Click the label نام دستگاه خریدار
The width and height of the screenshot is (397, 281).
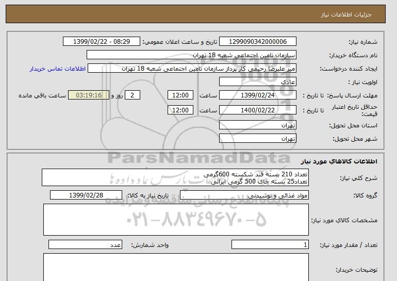click(353, 55)
